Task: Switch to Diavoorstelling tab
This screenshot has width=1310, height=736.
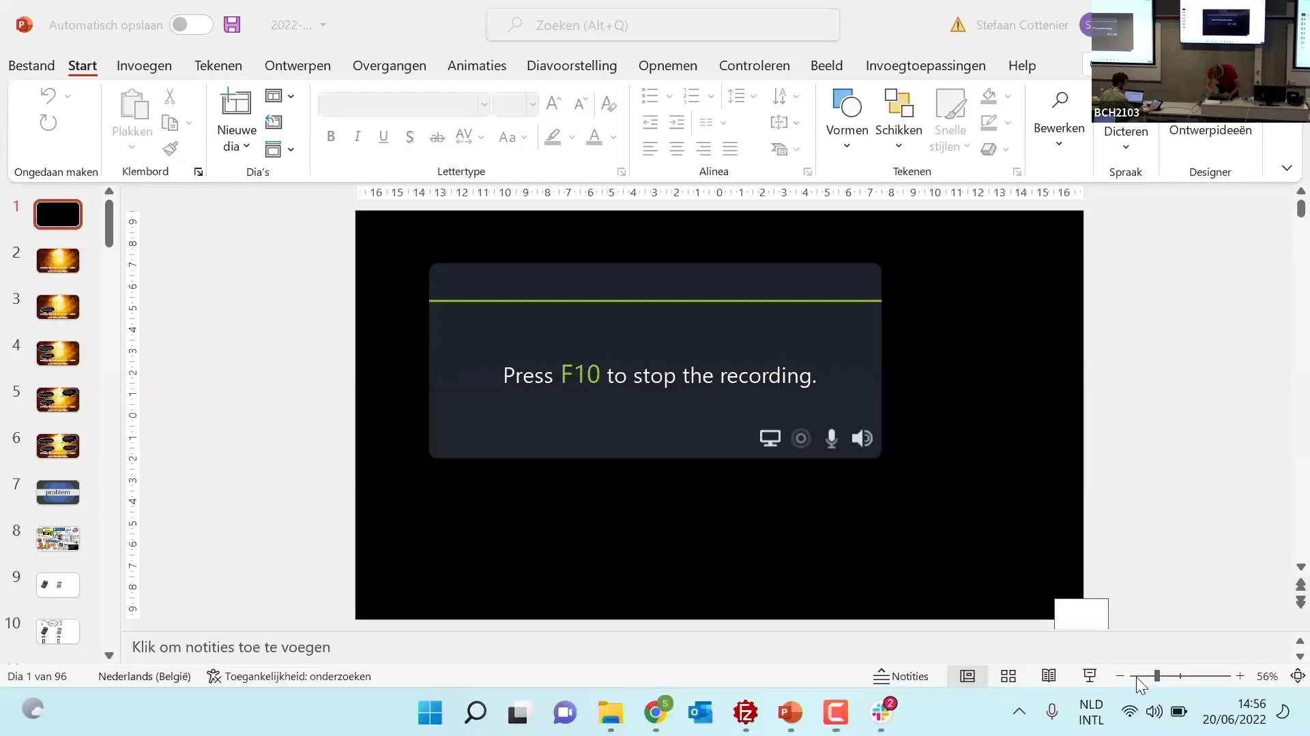Action: pos(572,65)
